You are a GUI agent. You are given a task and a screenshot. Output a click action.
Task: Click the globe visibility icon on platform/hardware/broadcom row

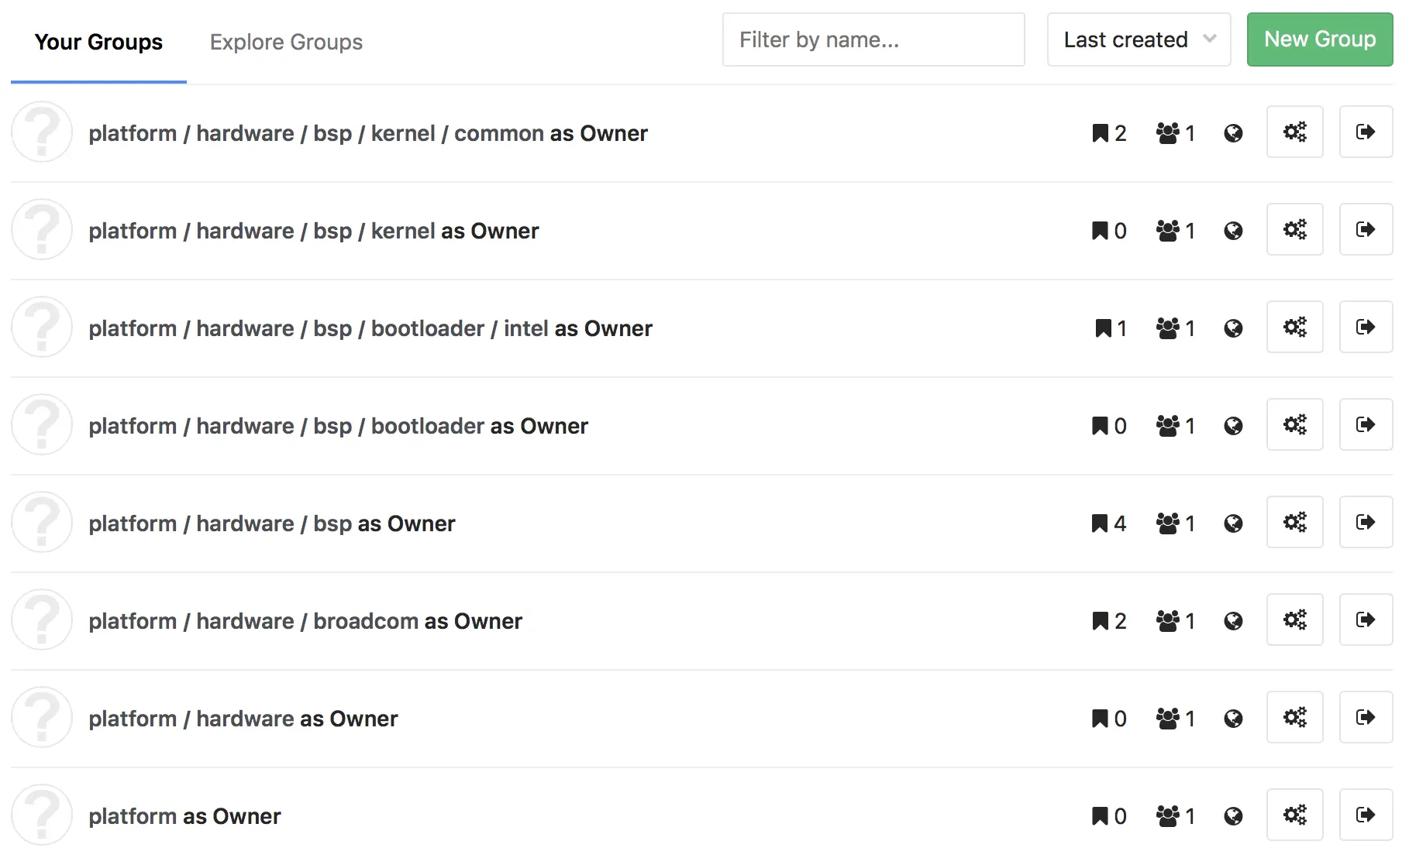tap(1233, 620)
